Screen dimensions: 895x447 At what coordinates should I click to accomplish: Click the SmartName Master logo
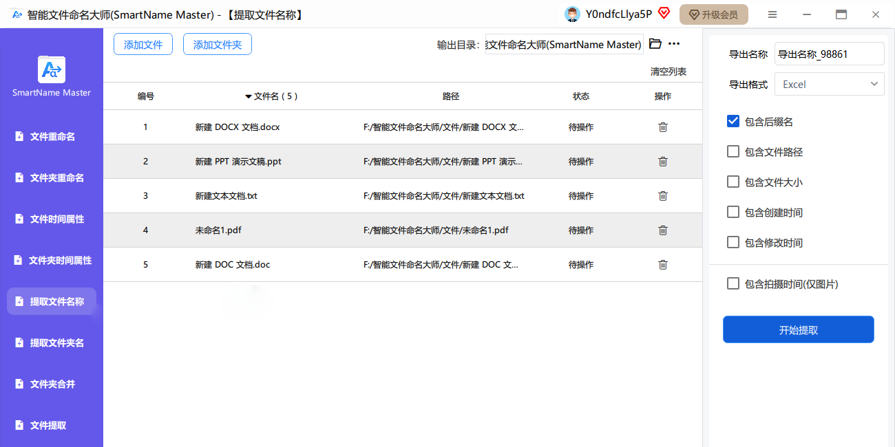[52, 69]
